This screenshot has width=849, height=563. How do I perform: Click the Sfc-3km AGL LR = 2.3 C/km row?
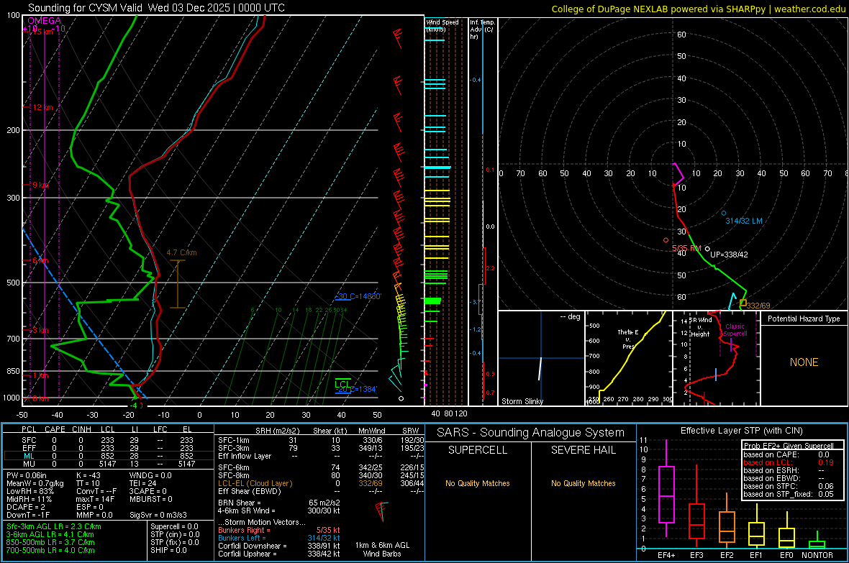pyautogui.click(x=54, y=526)
